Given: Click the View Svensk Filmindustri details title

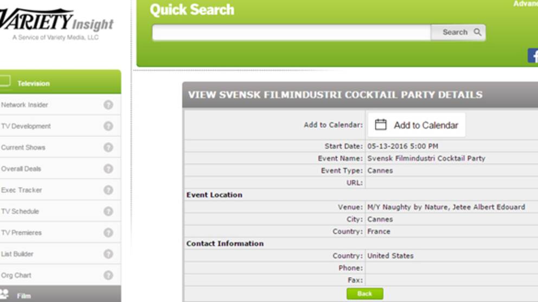Looking at the screenshot, I should 335,95.
